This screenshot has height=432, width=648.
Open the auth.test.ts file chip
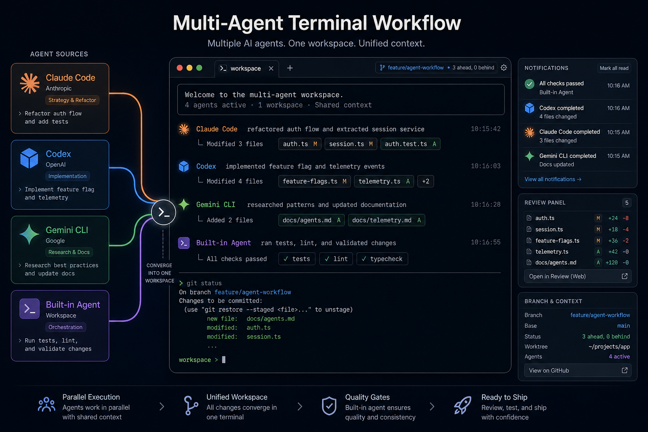coord(410,144)
